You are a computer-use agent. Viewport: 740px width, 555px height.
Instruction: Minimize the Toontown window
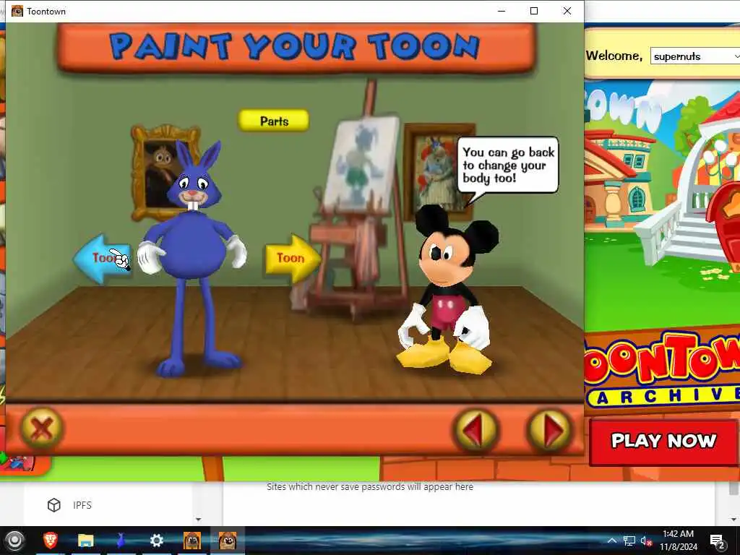pos(502,11)
